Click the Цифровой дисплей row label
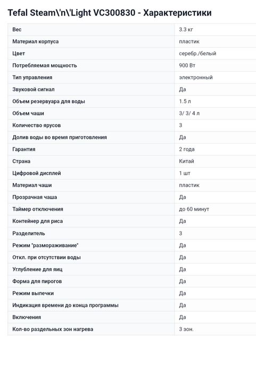 37,173
